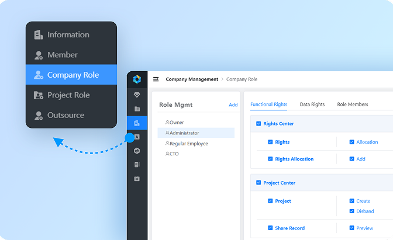Image resolution: width=393 pixels, height=240 pixels.
Task: Open the Role Members tab
Action: pos(353,105)
